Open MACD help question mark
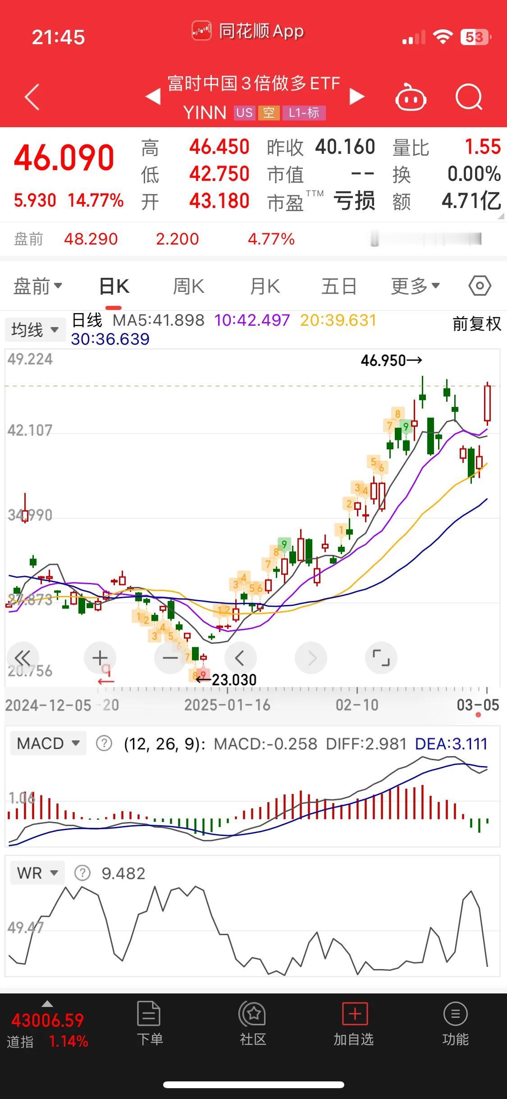Screen dimensions: 507x1099 (x=104, y=743)
